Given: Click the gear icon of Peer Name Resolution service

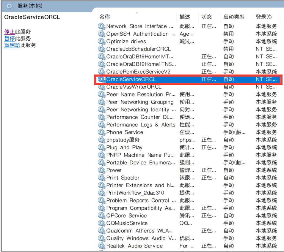Looking at the screenshot, I should pos(102,94).
